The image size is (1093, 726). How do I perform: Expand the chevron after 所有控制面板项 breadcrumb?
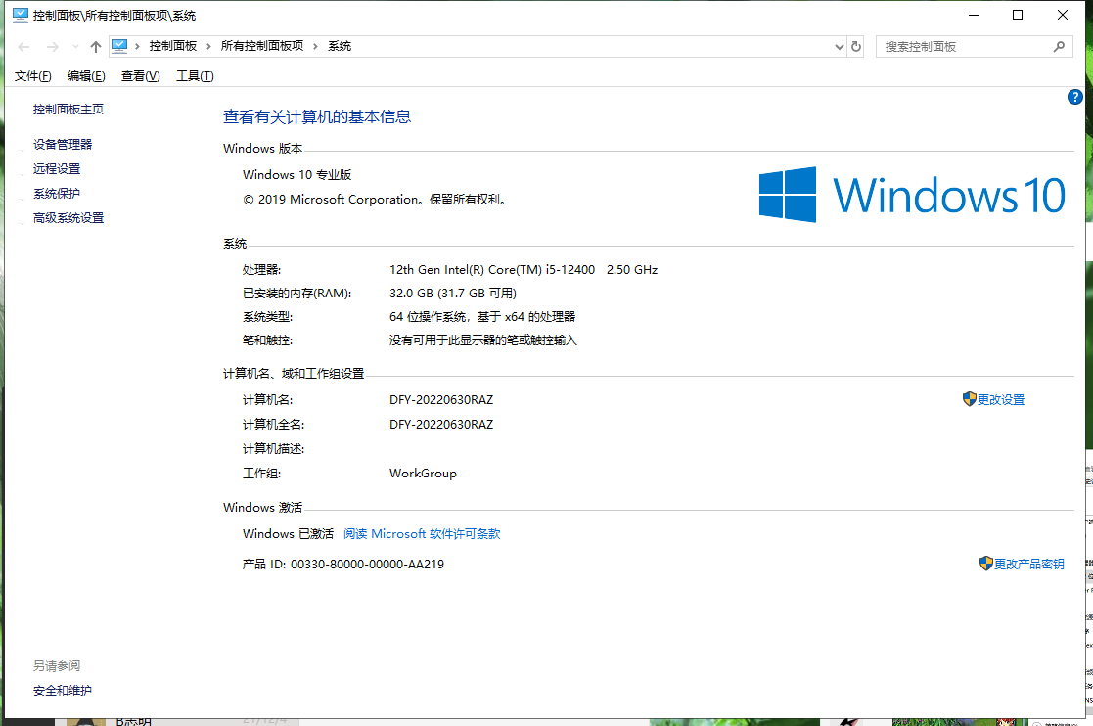(315, 46)
